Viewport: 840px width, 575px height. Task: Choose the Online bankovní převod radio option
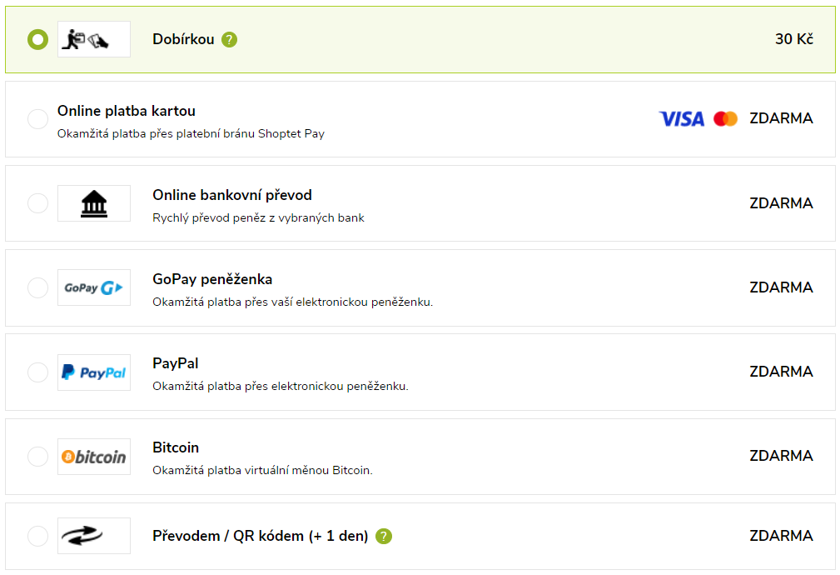coord(38,203)
